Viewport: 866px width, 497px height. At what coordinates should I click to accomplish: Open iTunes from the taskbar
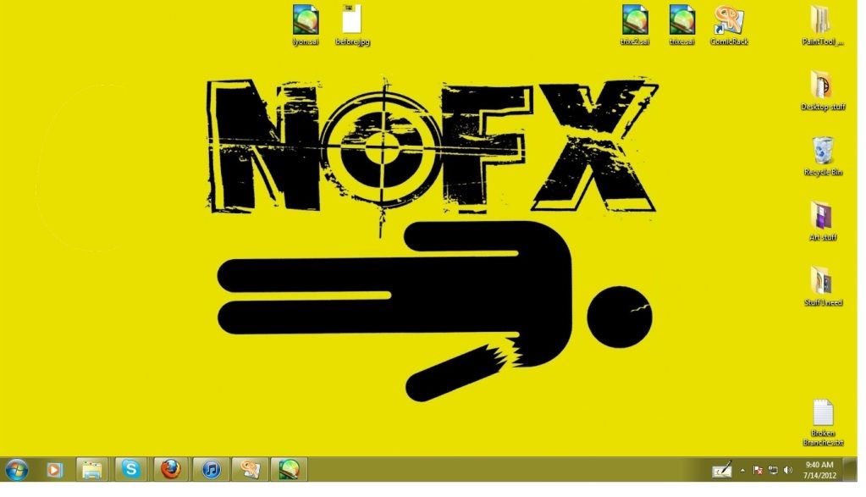tap(211, 470)
